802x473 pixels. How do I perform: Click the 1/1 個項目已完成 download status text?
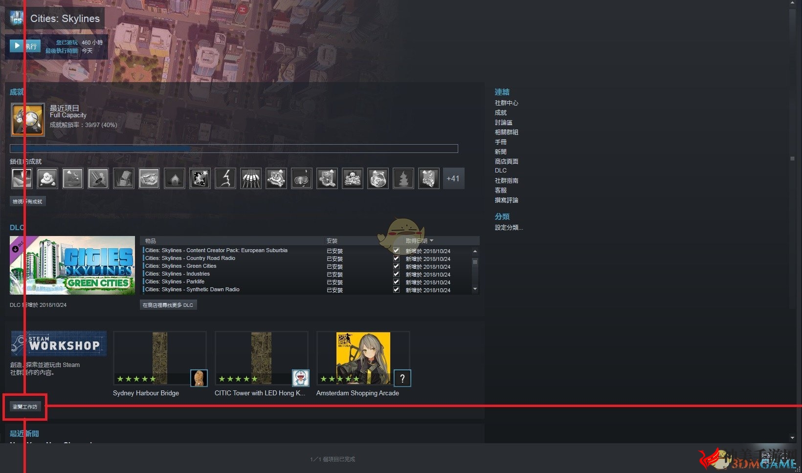coord(333,459)
